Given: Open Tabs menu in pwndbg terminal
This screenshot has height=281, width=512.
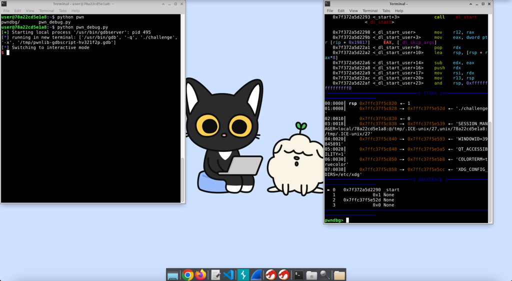Looking at the screenshot, I should click(x=386, y=11).
